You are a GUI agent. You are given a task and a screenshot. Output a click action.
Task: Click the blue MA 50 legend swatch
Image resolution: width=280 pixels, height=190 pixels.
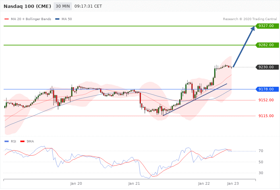[x=57, y=19]
